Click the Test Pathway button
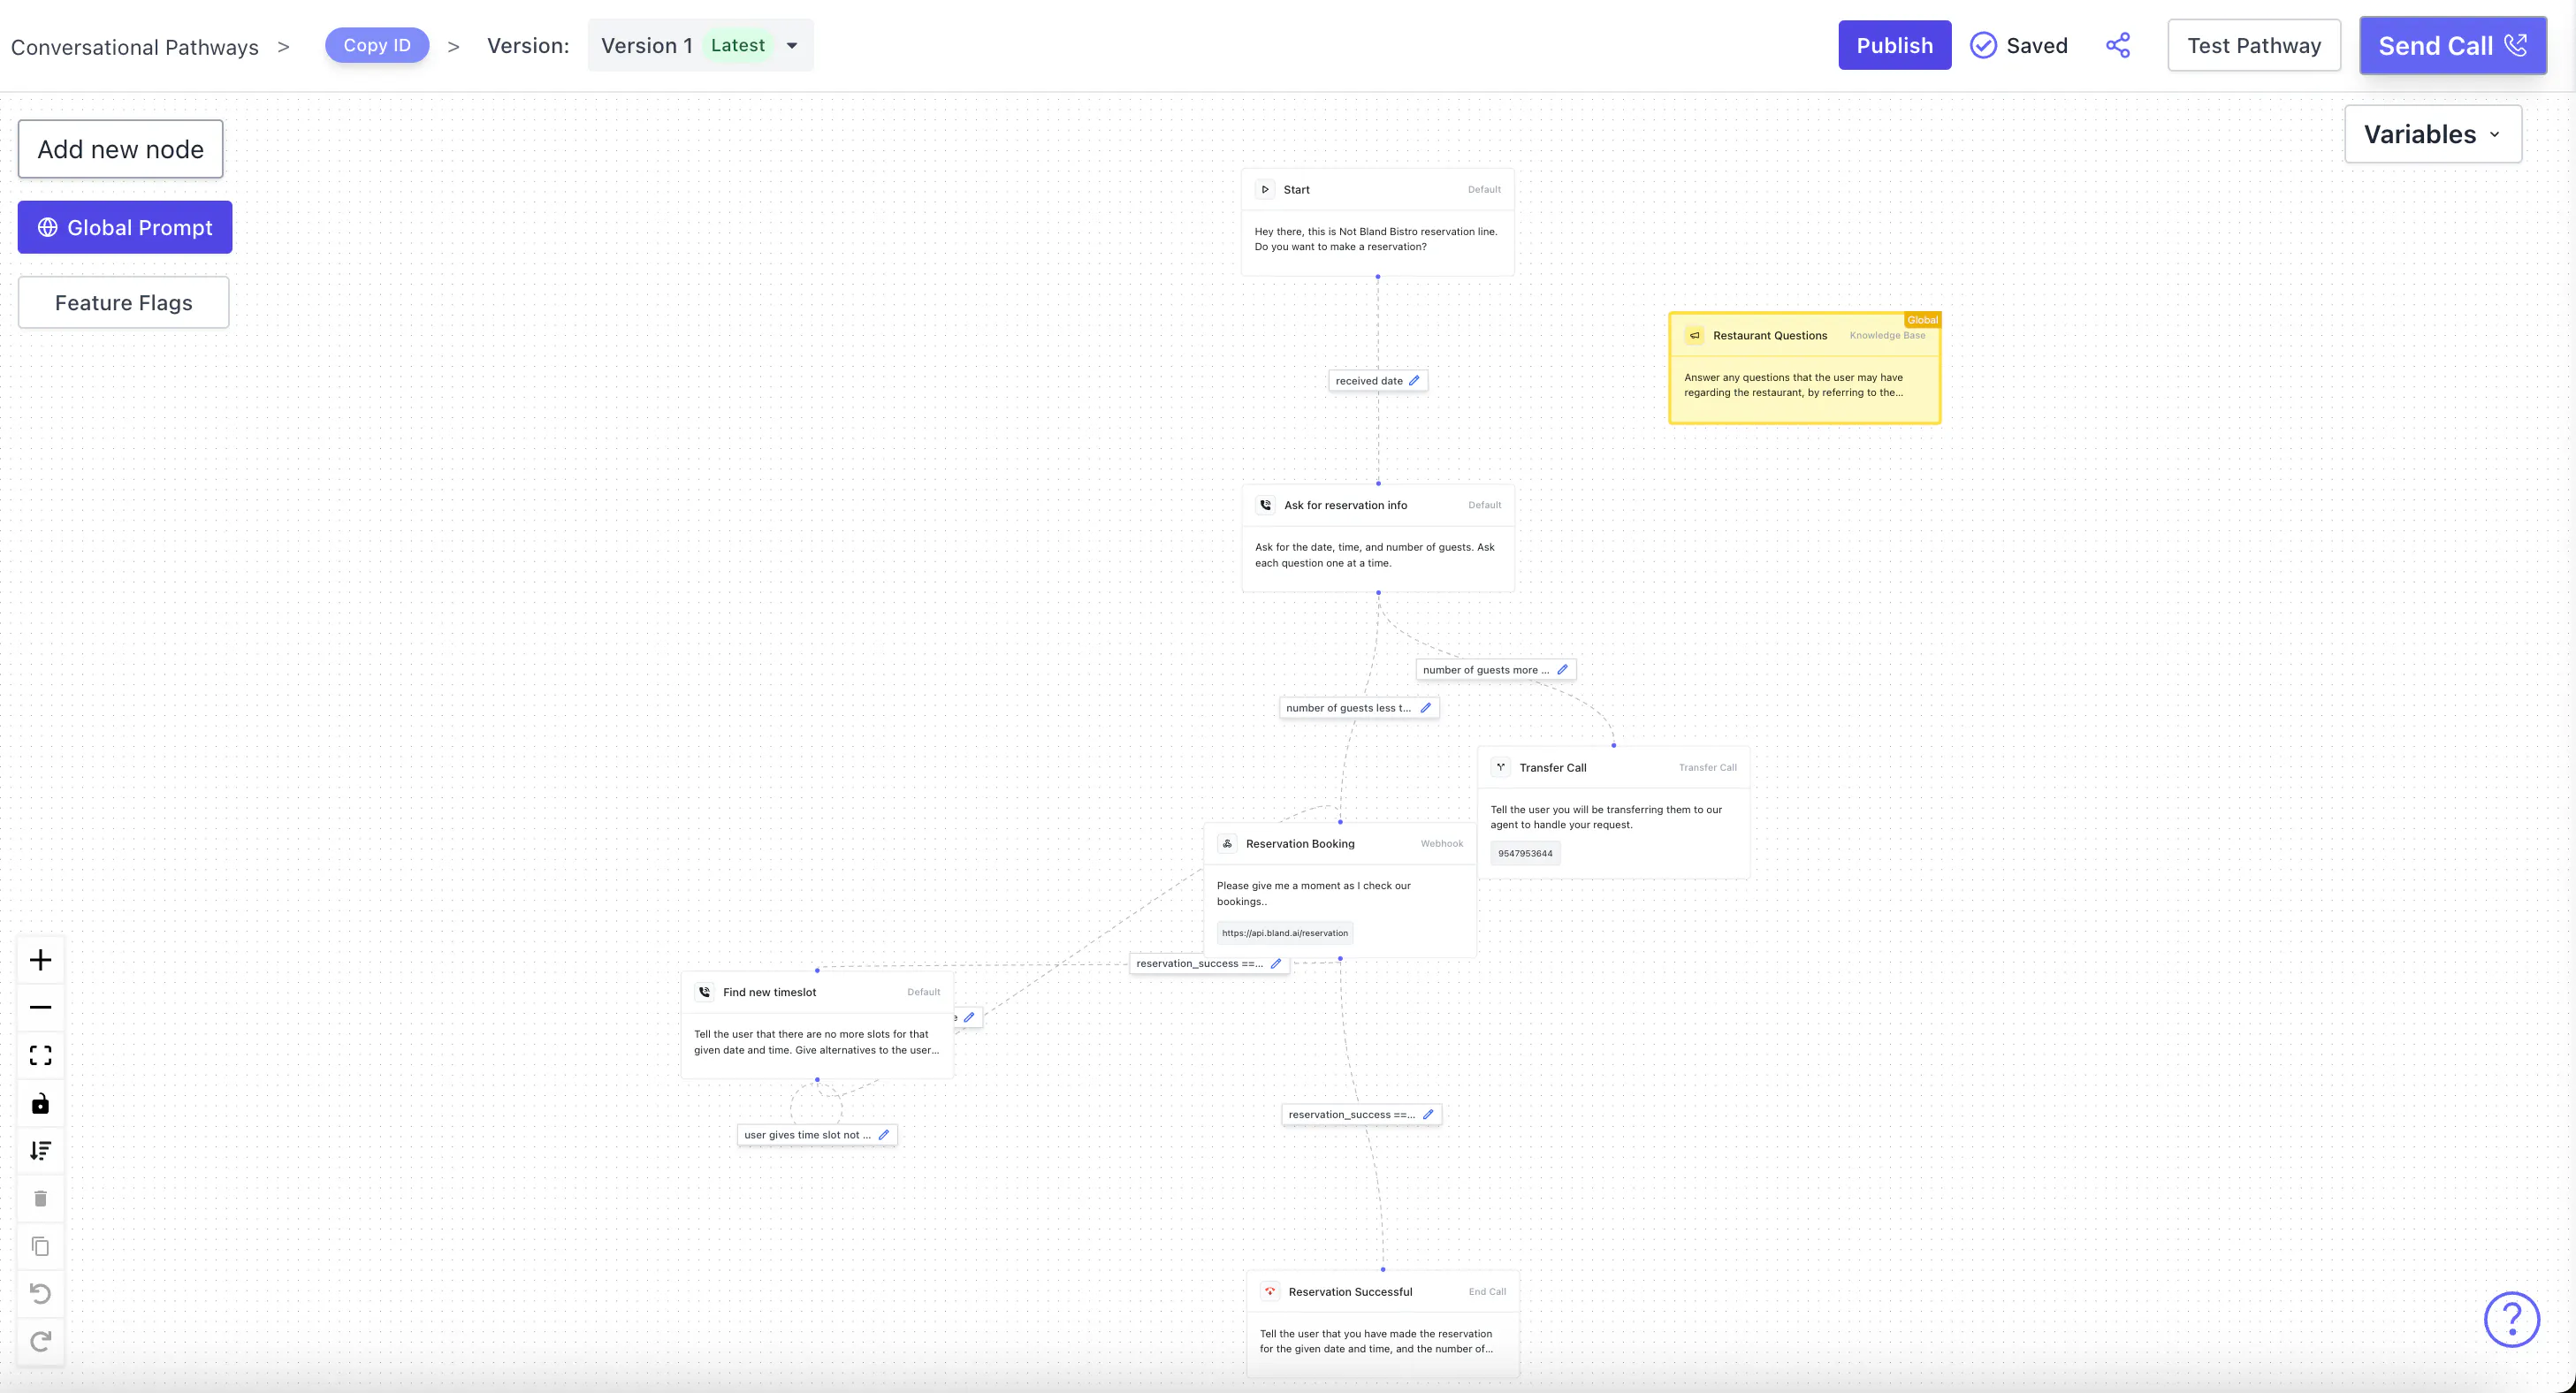The image size is (2576, 1393). (2254, 45)
